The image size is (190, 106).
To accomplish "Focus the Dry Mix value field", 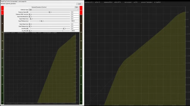I will (x=75, y=31).
